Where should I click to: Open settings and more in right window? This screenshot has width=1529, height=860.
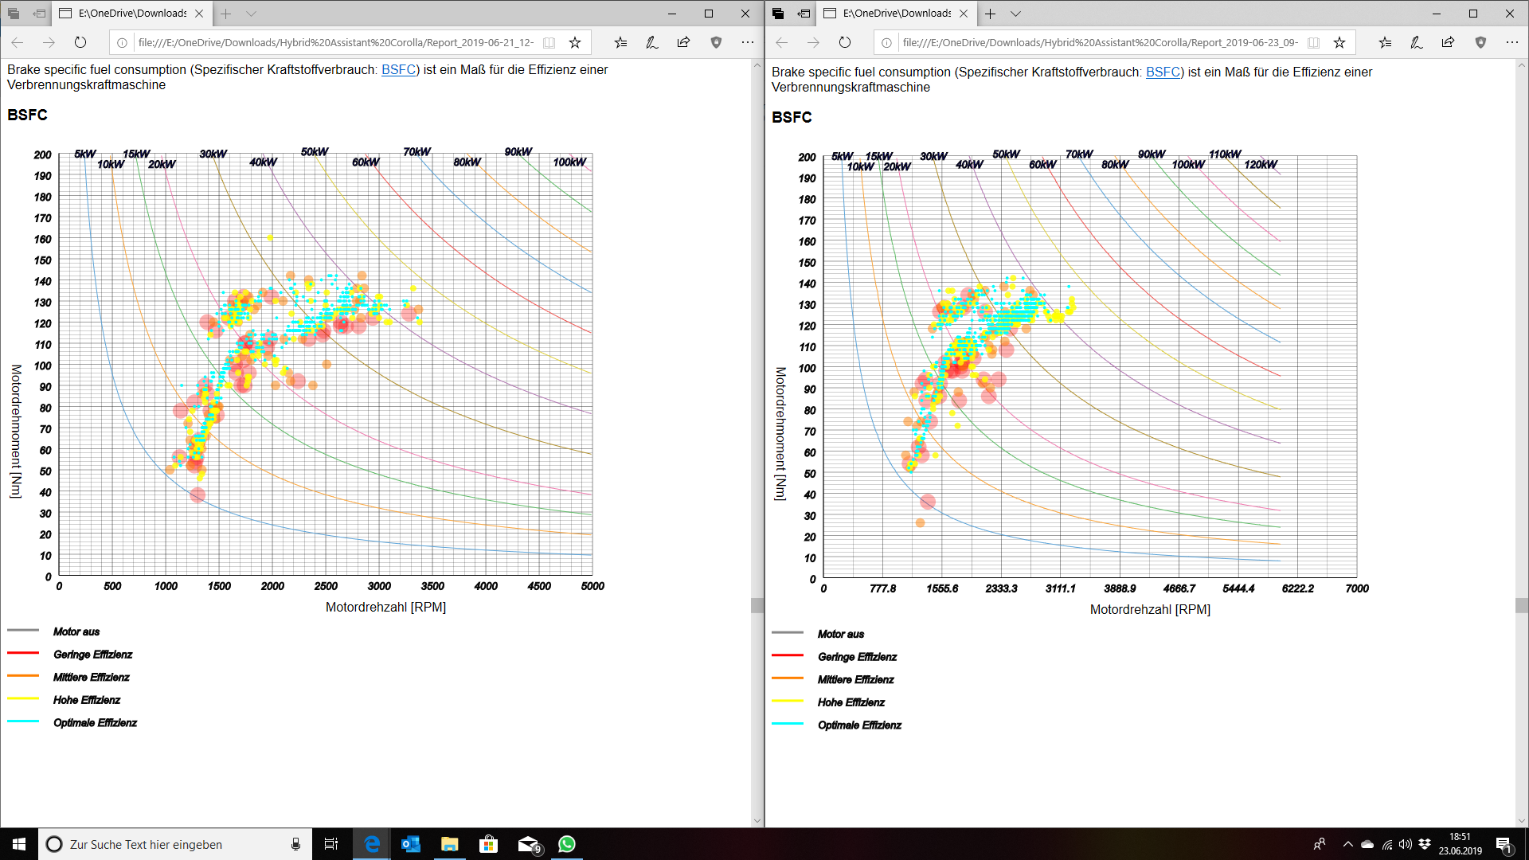pyautogui.click(x=1511, y=42)
